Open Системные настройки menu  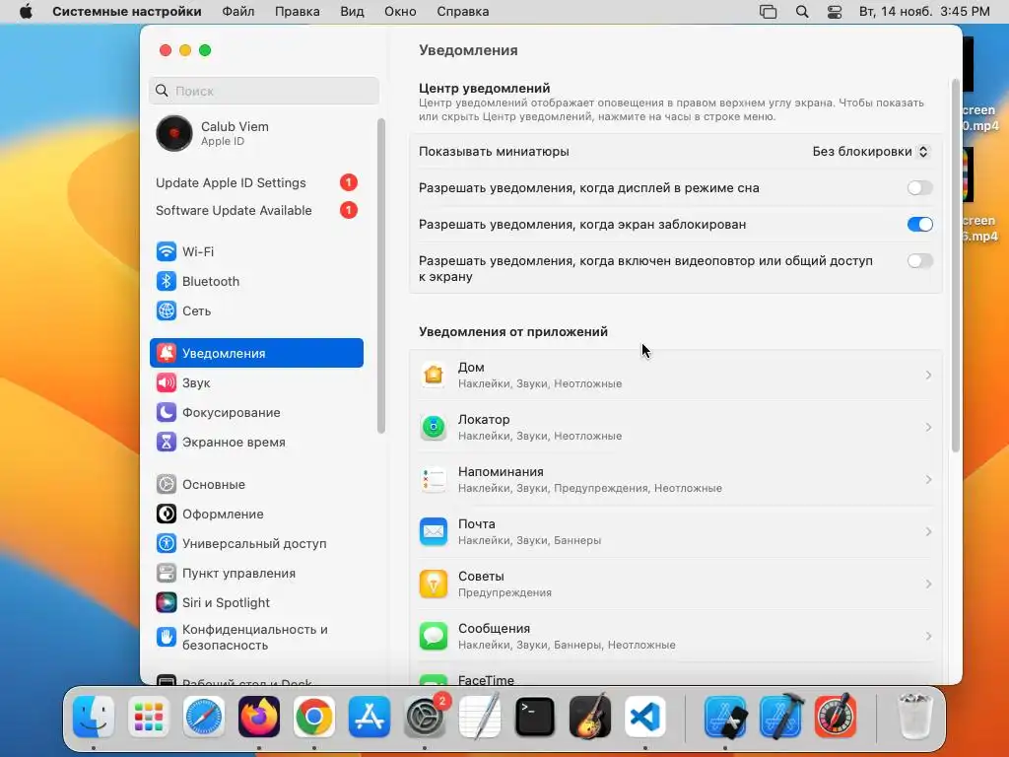[x=127, y=12]
